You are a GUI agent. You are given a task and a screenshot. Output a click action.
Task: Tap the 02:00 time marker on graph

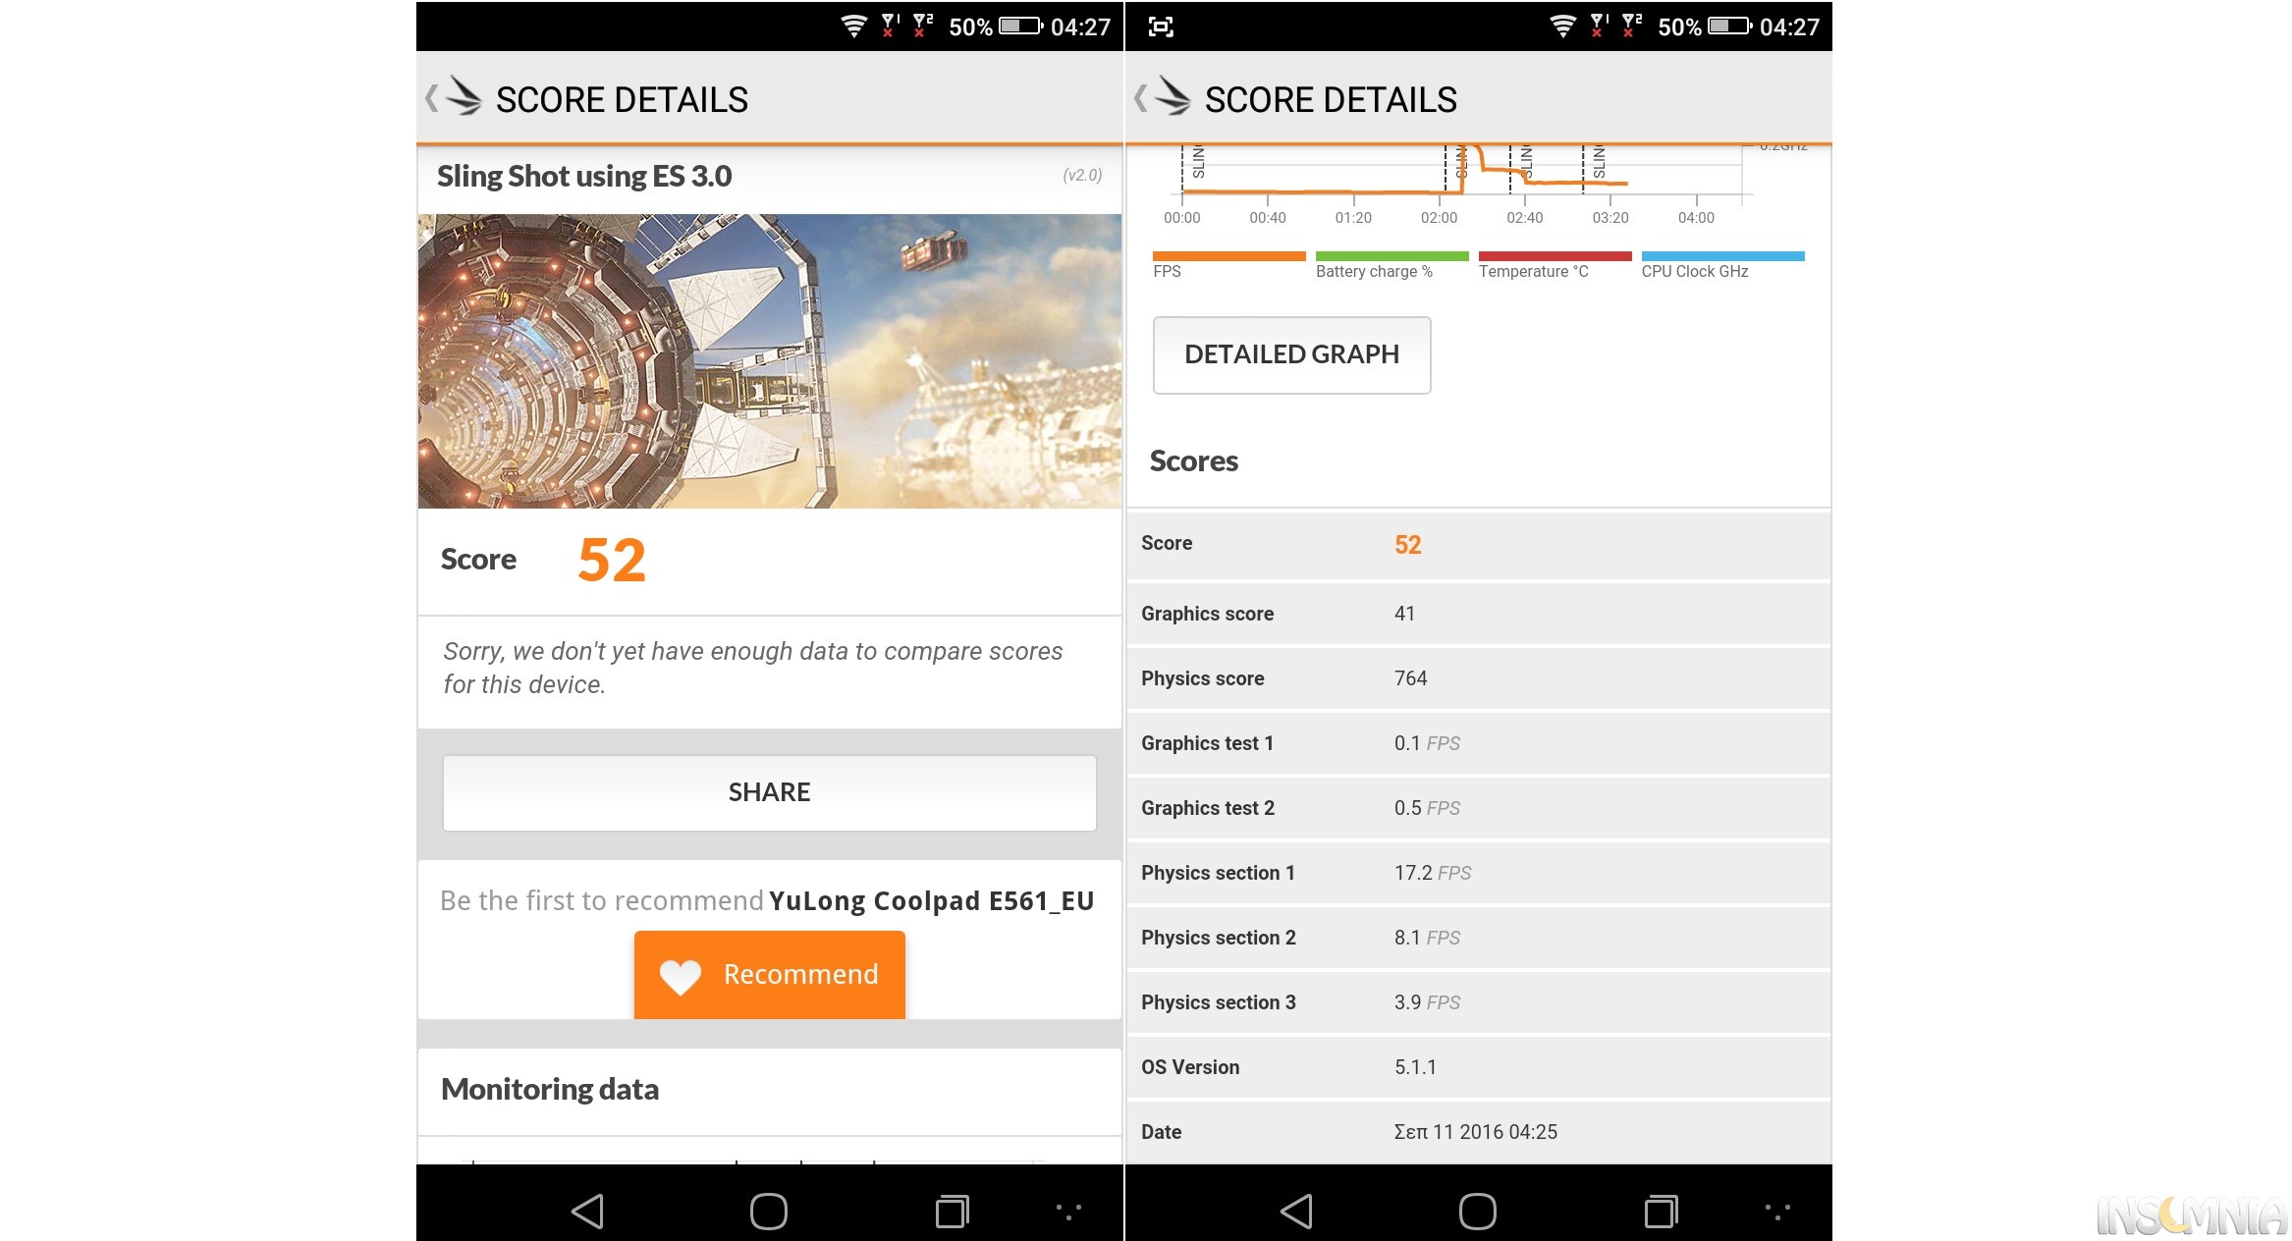click(x=1439, y=218)
